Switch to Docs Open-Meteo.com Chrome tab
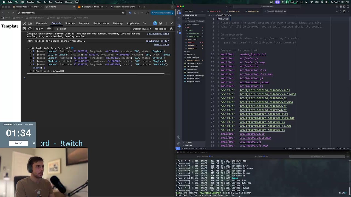This screenshot has height=197, width=351. [92, 7]
